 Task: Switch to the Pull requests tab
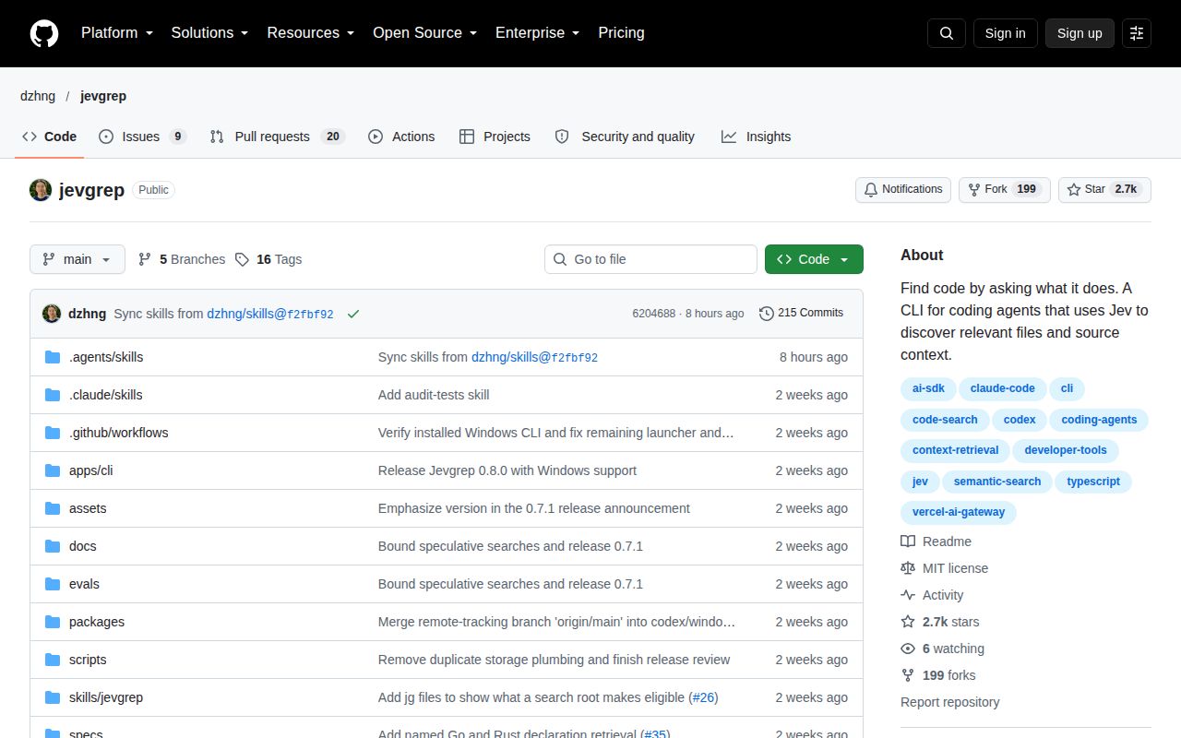click(x=277, y=137)
